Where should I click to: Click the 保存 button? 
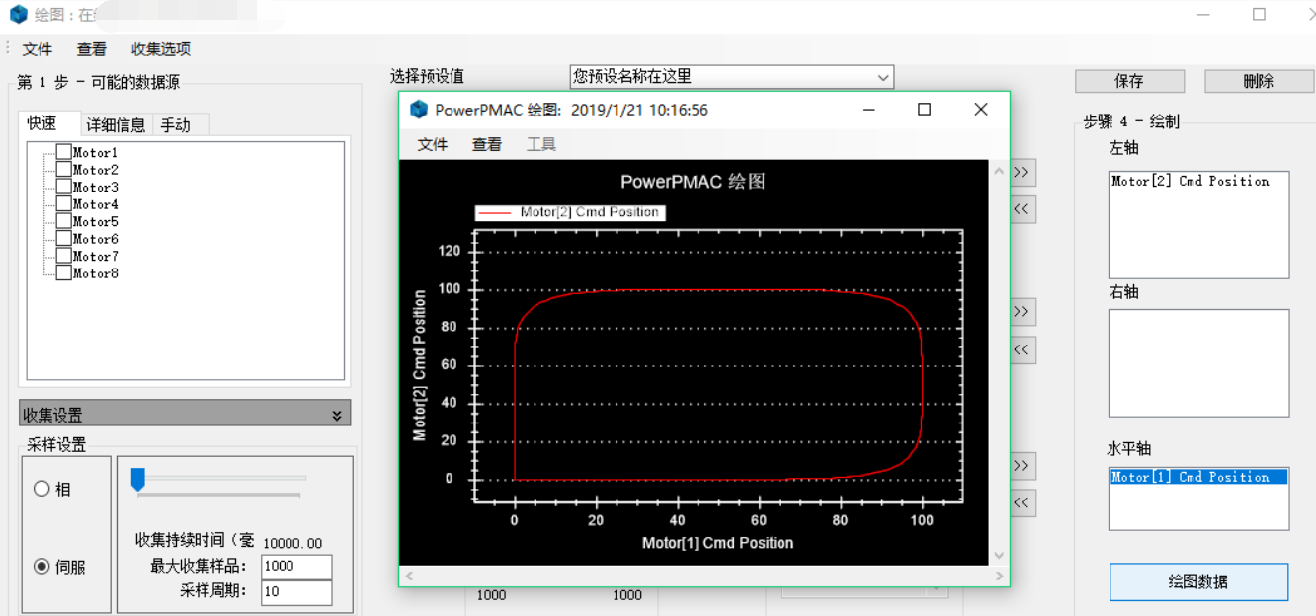coord(1129,80)
